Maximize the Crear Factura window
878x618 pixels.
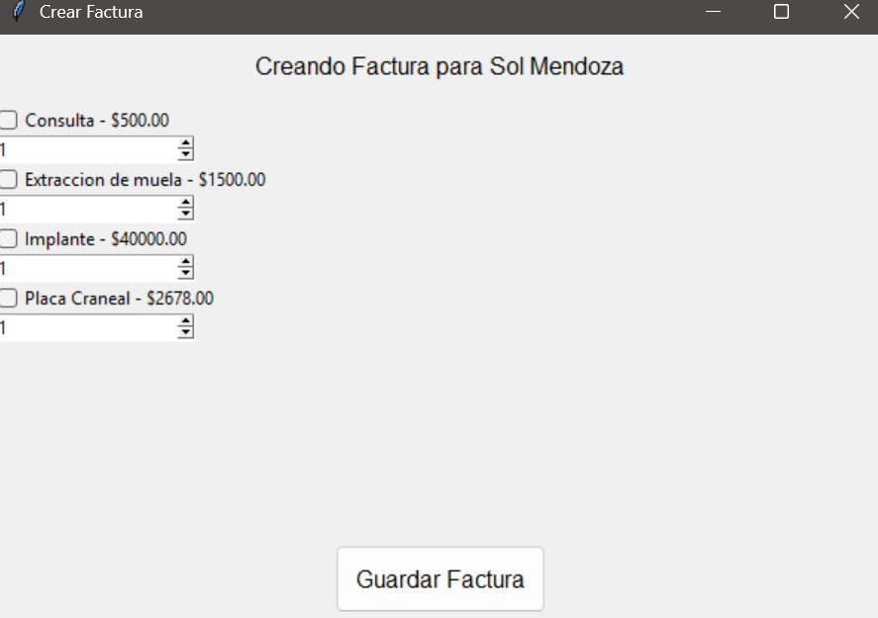781,13
